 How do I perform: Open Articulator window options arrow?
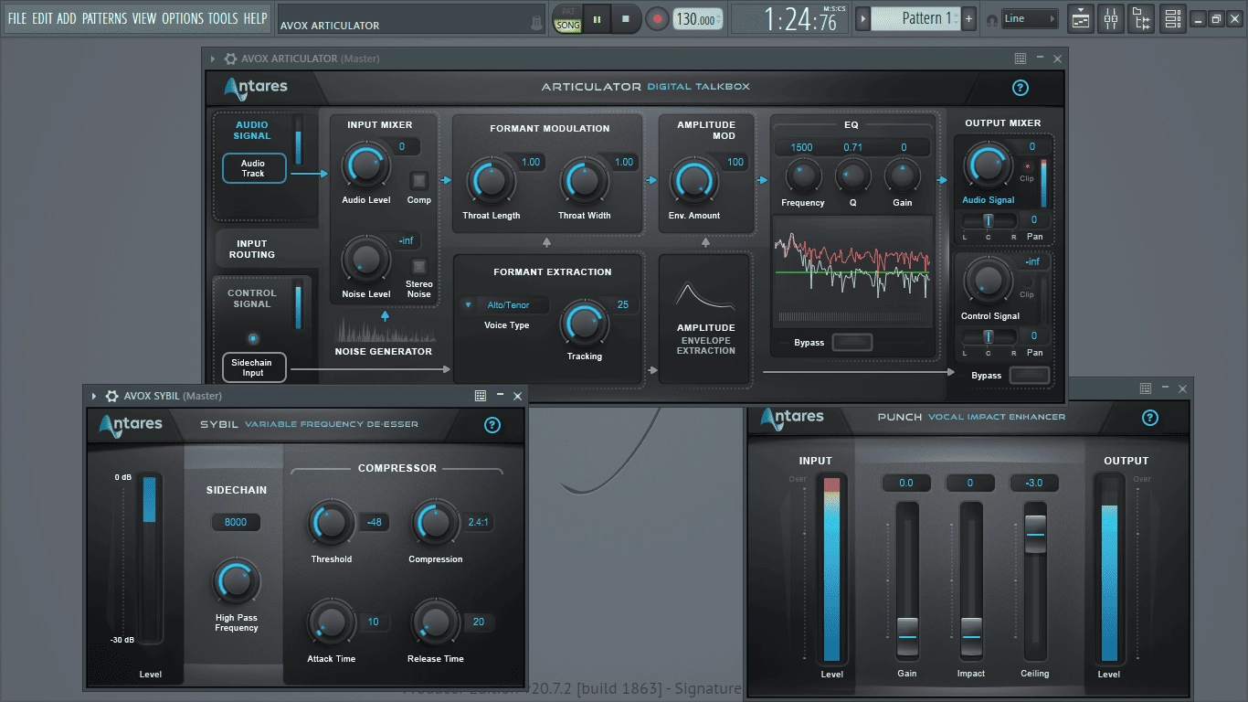pos(213,58)
